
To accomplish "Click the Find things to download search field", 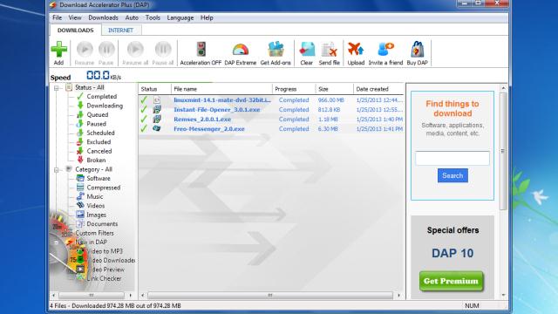I will 453,158.
